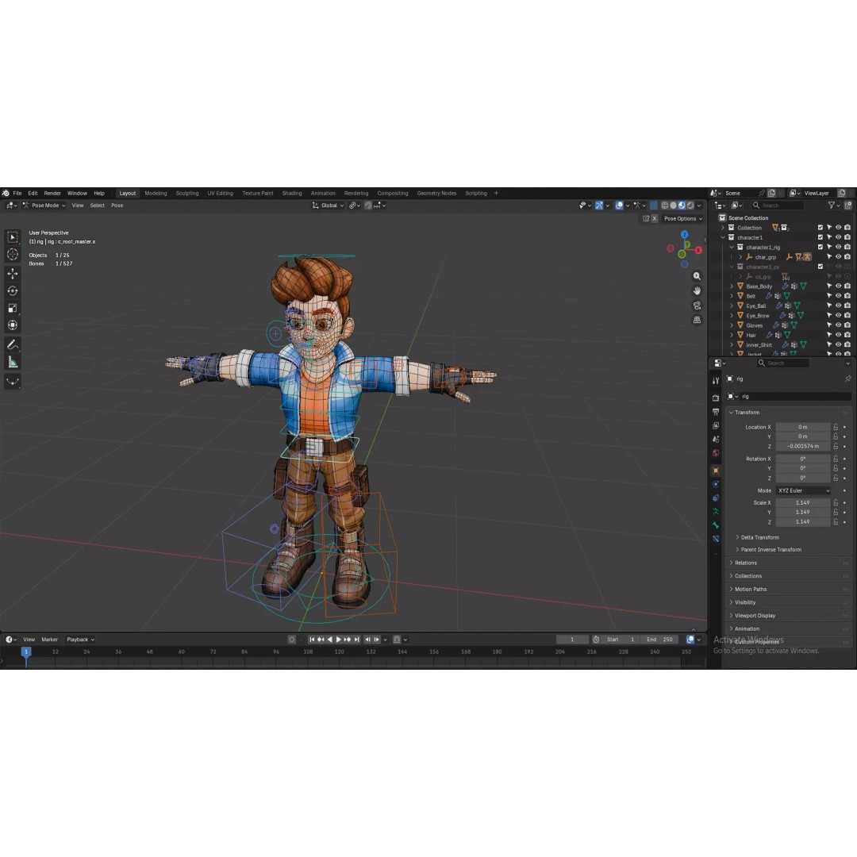Uncheck exclude checkbox for character1 collection
Viewport: 857px width, 857px height.
tap(820, 237)
